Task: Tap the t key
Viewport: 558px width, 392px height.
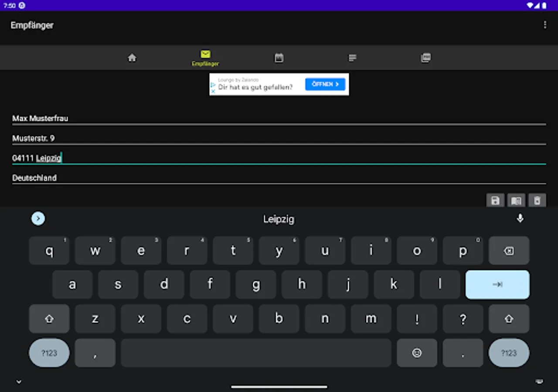Action: coord(233,251)
